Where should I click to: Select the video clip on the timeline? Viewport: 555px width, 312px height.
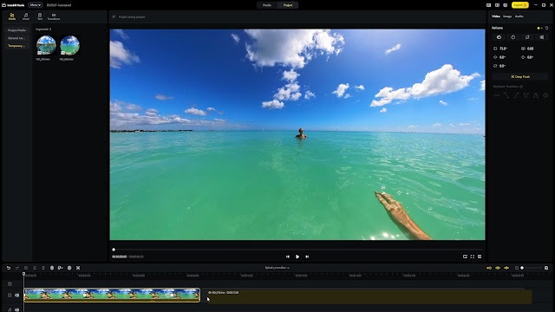[x=112, y=295]
